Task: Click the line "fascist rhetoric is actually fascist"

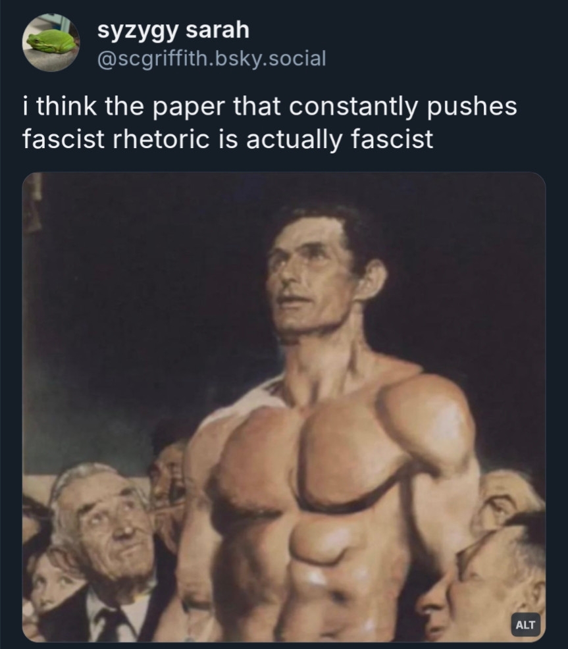Action: 228,139
